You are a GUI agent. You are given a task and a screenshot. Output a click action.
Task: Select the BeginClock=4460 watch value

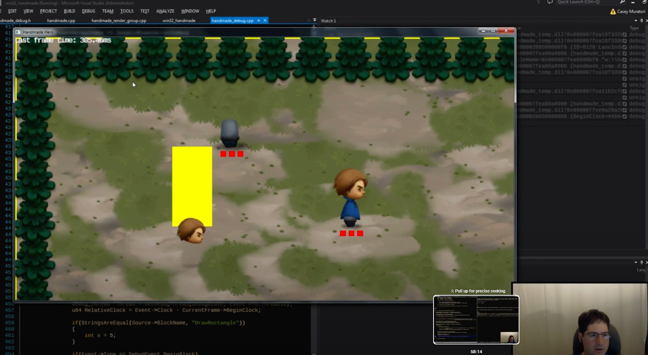coord(569,116)
